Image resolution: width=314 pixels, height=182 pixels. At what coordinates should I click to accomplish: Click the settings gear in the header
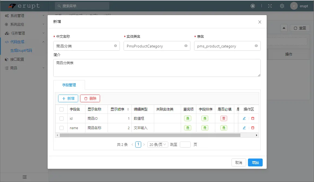[x=282, y=6]
